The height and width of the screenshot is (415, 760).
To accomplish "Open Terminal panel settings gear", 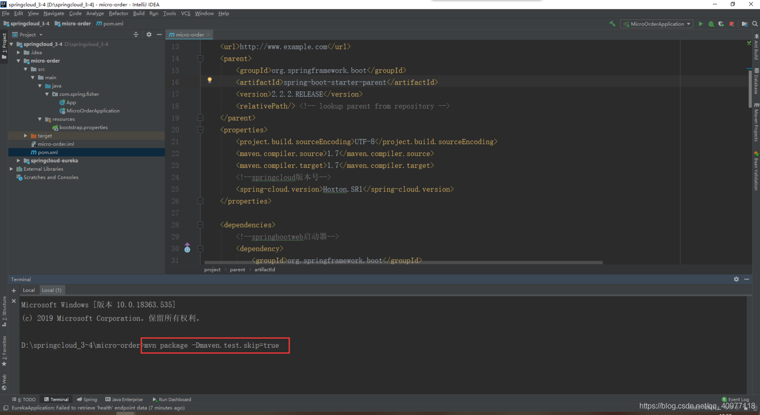I will (x=736, y=279).
